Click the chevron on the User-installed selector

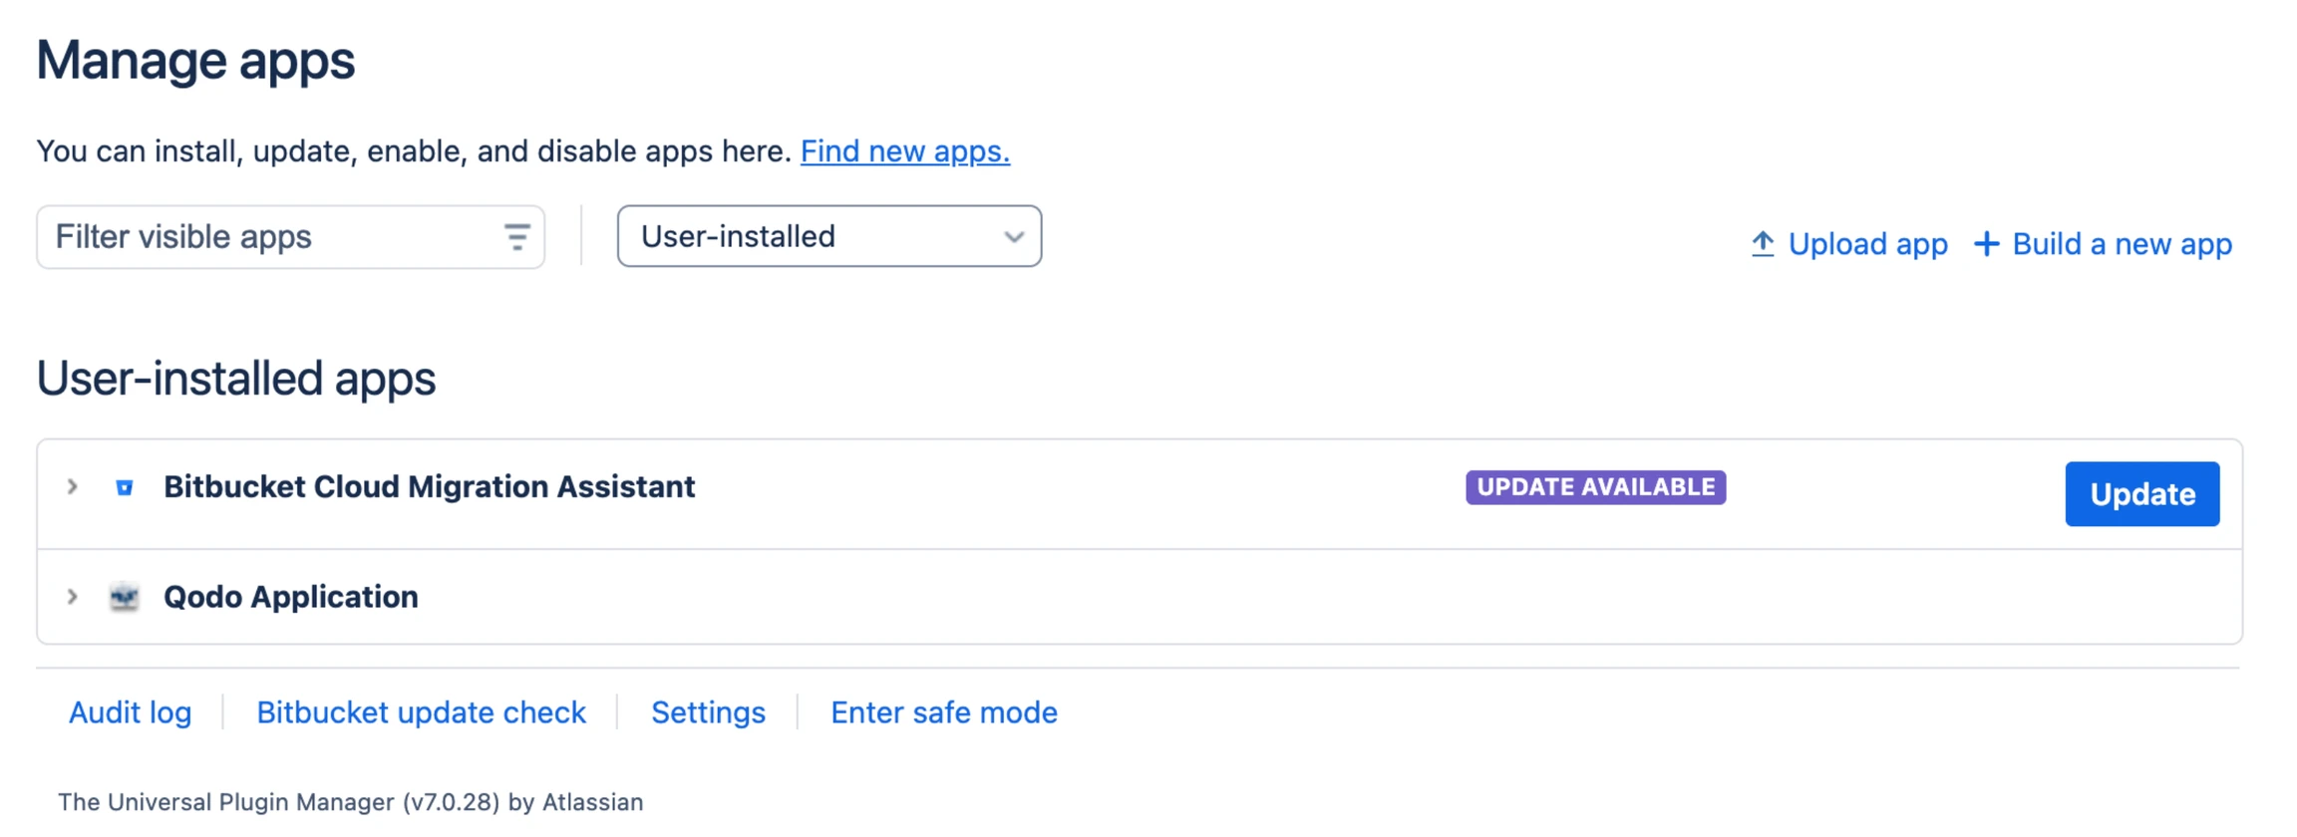[x=1014, y=237]
